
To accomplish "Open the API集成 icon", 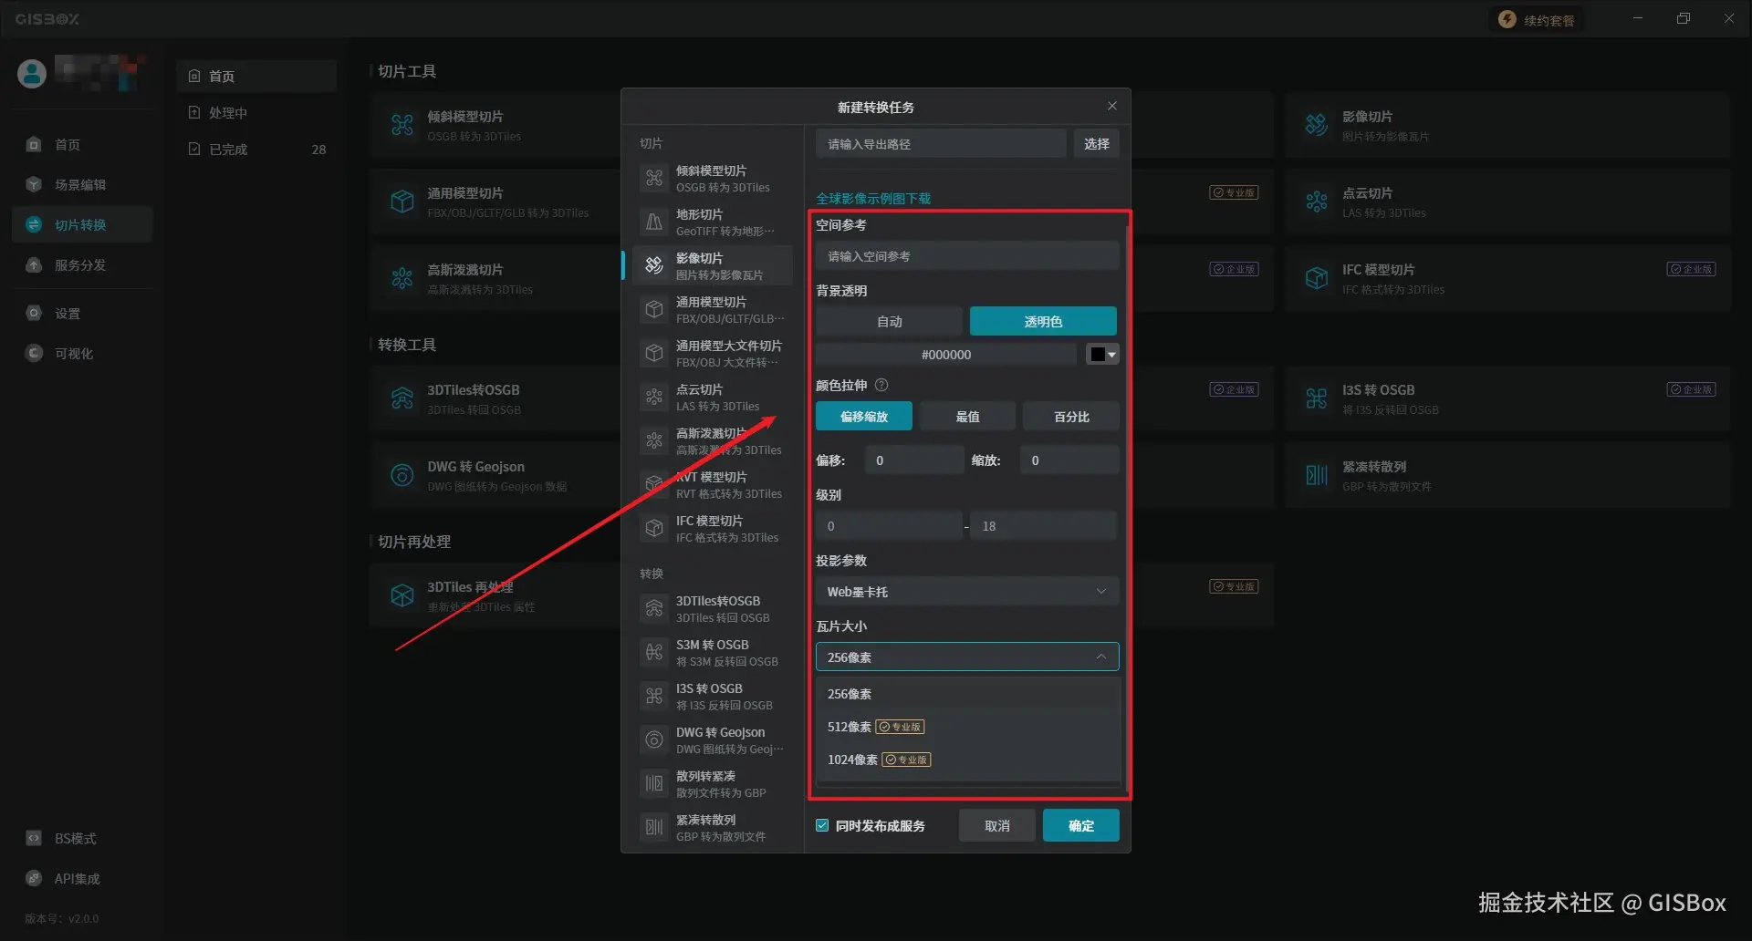I will [34, 879].
